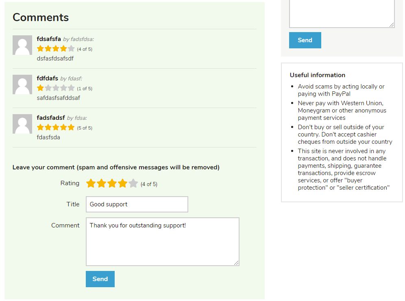Click the fifth star in fadsfadsf's rating
The height and width of the screenshot is (301, 405).
pyautogui.click(x=70, y=127)
